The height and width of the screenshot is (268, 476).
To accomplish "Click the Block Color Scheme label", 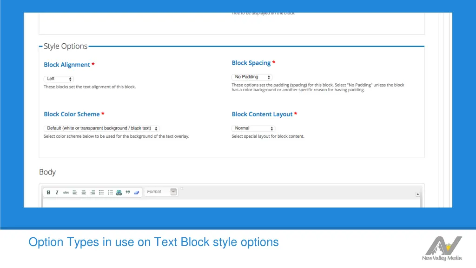I will pos(72,114).
